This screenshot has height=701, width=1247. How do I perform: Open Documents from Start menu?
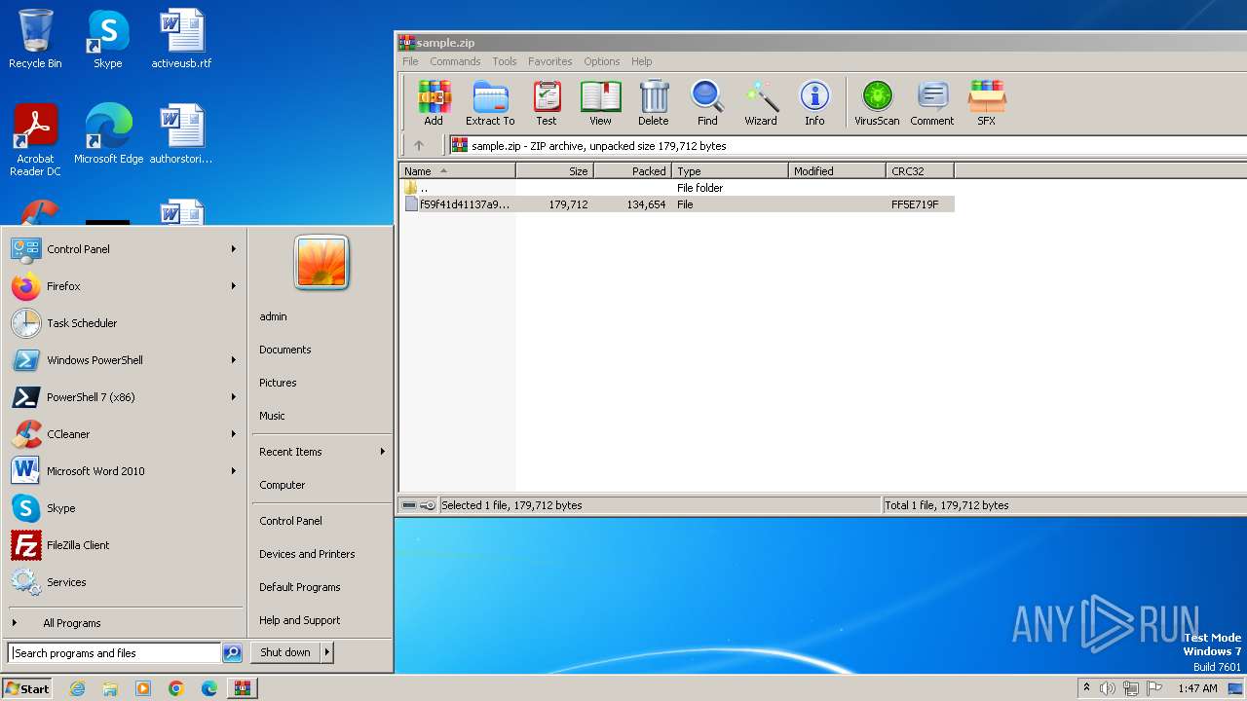click(285, 350)
